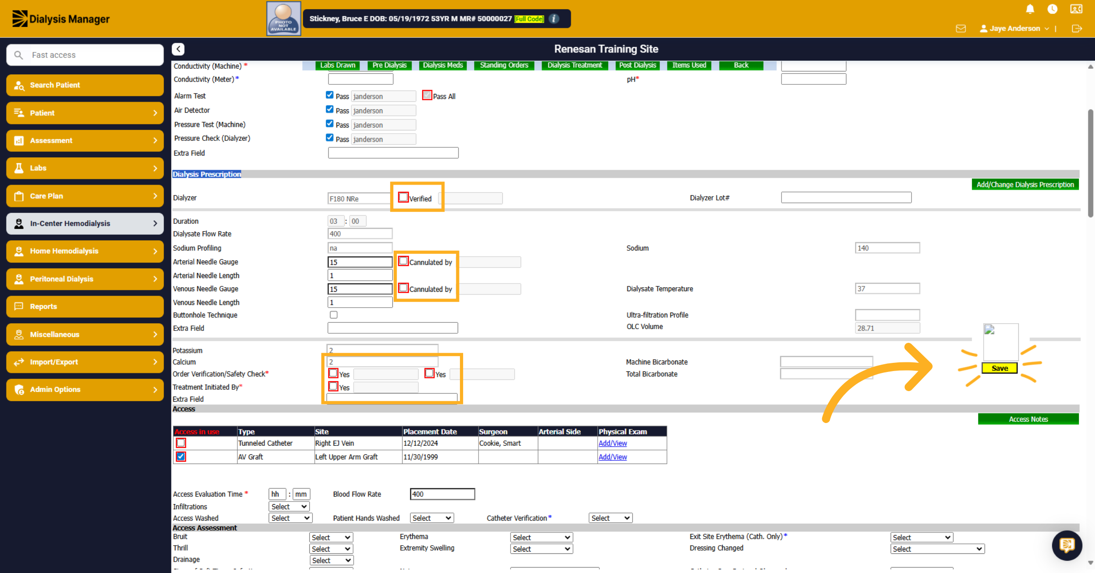This screenshot has width=1095, height=573.
Task: Click the Blood Flow Rate field
Action: click(x=442, y=494)
